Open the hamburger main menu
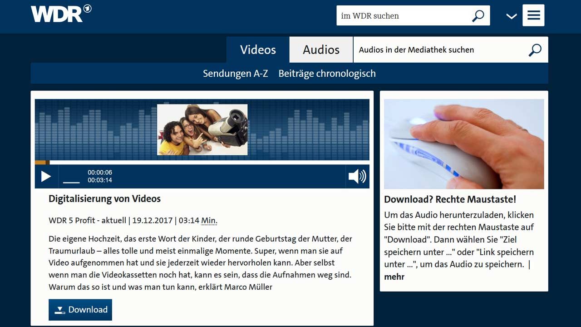The height and width of the screenshot is (327, 581). (533, 15)
